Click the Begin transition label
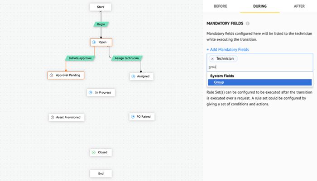Viewport: 317px width, 181px height. coord(101,24)
